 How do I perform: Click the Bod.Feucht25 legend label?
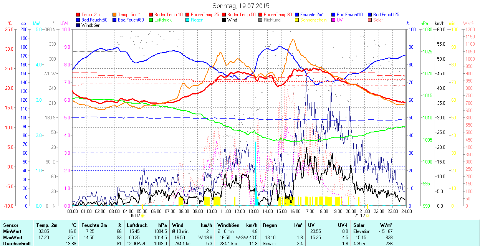386,15
